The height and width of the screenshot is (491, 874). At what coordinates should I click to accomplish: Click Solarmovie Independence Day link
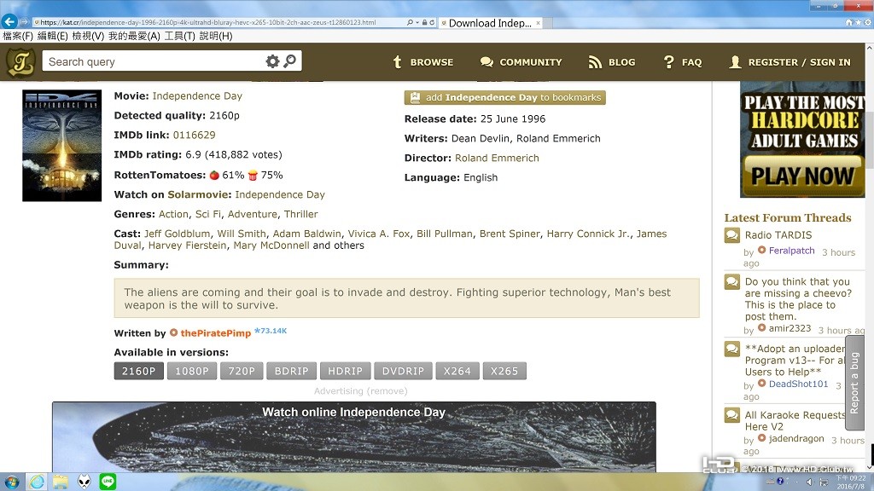(280, 195)
